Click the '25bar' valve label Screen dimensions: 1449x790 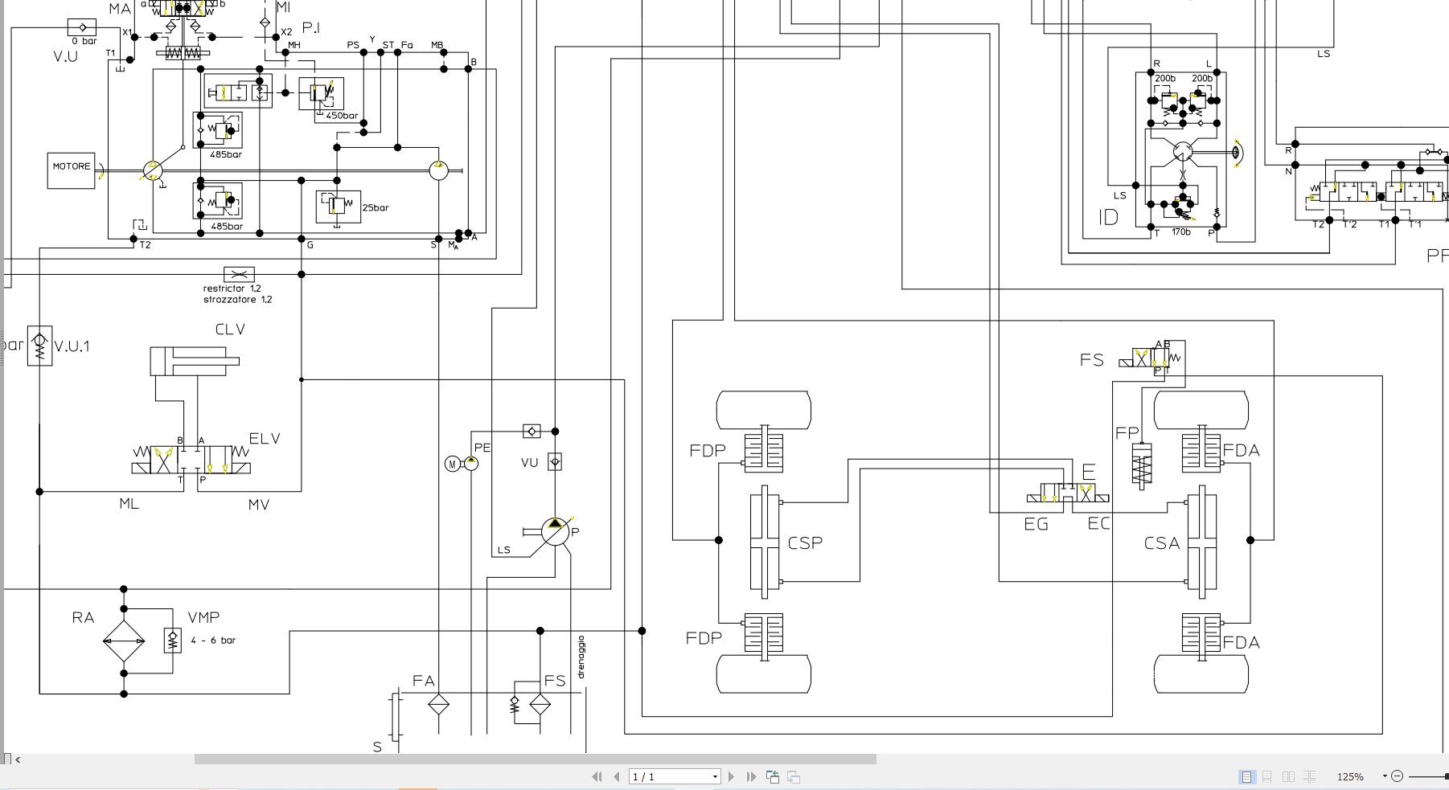[376, 207]
